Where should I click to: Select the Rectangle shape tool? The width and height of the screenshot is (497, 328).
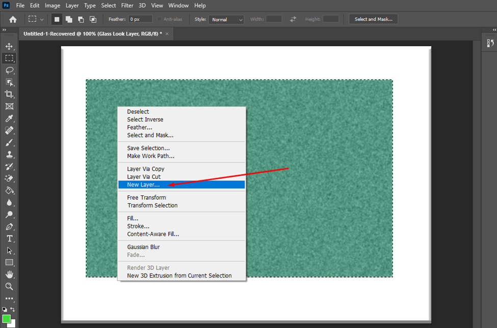(9, 262)
